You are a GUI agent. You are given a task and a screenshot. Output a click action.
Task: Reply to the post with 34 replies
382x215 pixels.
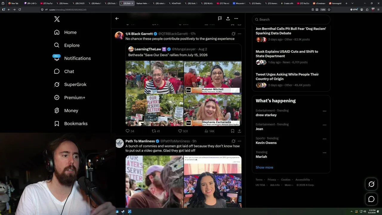pos(130,131)
